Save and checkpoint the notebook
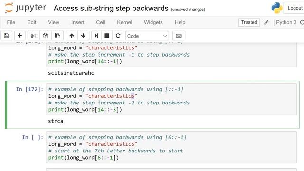This screenshot has width=304, height=171. point(6,36)
